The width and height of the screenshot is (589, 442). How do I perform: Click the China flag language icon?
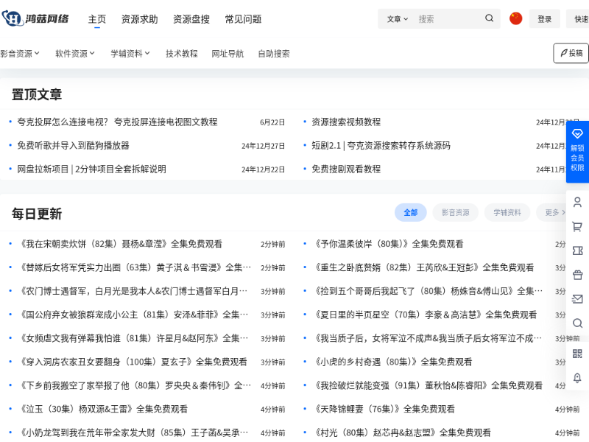(515, 18)
